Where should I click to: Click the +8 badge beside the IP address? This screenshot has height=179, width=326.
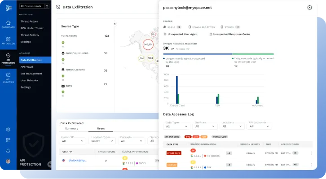tap(179, 27)
